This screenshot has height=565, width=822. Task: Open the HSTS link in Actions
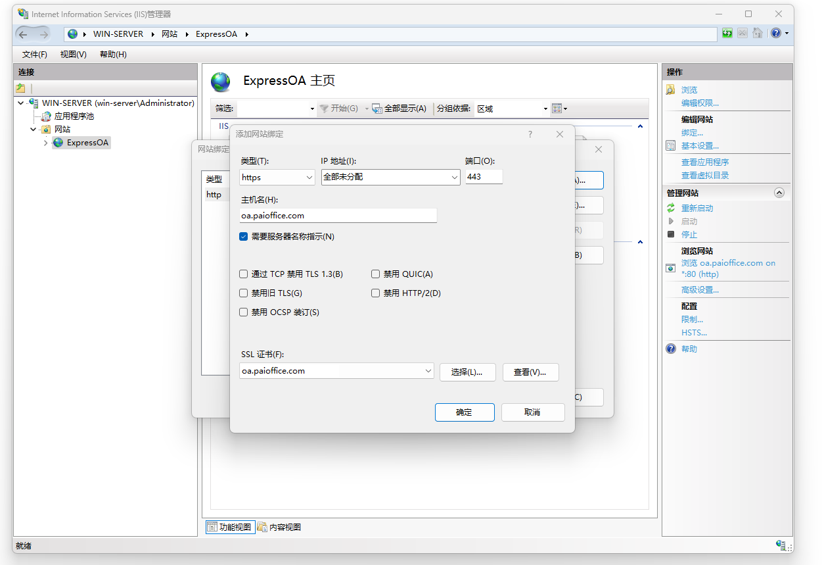[694, 332]
